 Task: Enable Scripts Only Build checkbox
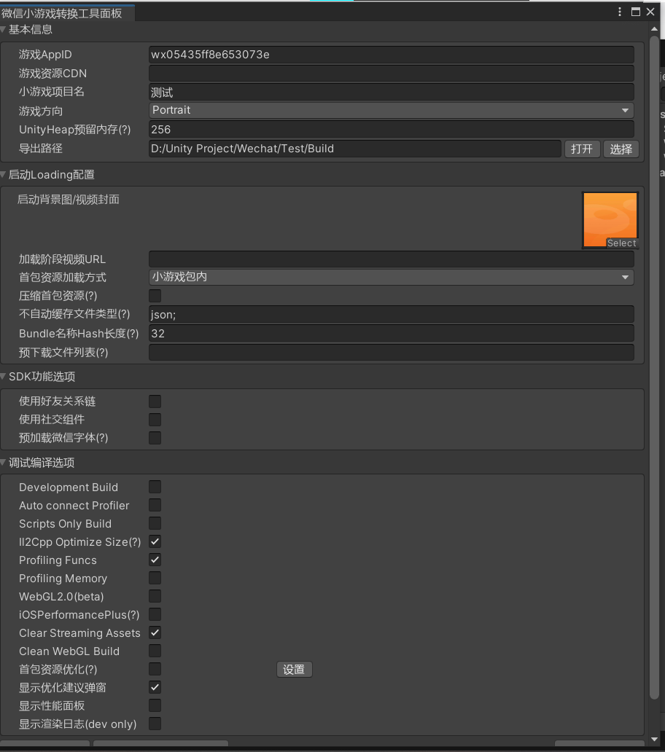coord(155,523)
